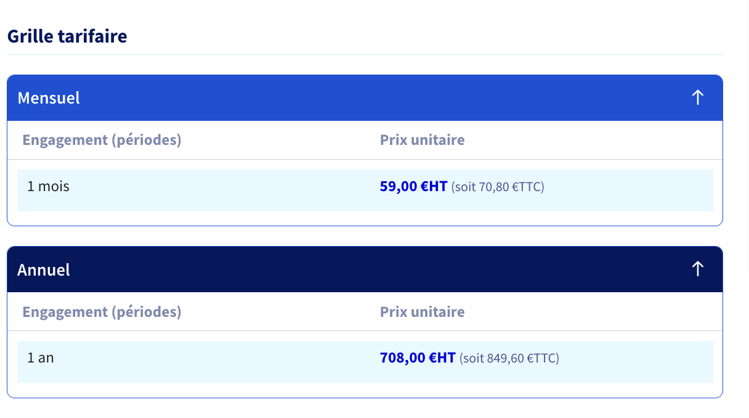Collapse the Mensuel section with its arrow icon
The height and width of the screenshot is (418, 749).
697,97
